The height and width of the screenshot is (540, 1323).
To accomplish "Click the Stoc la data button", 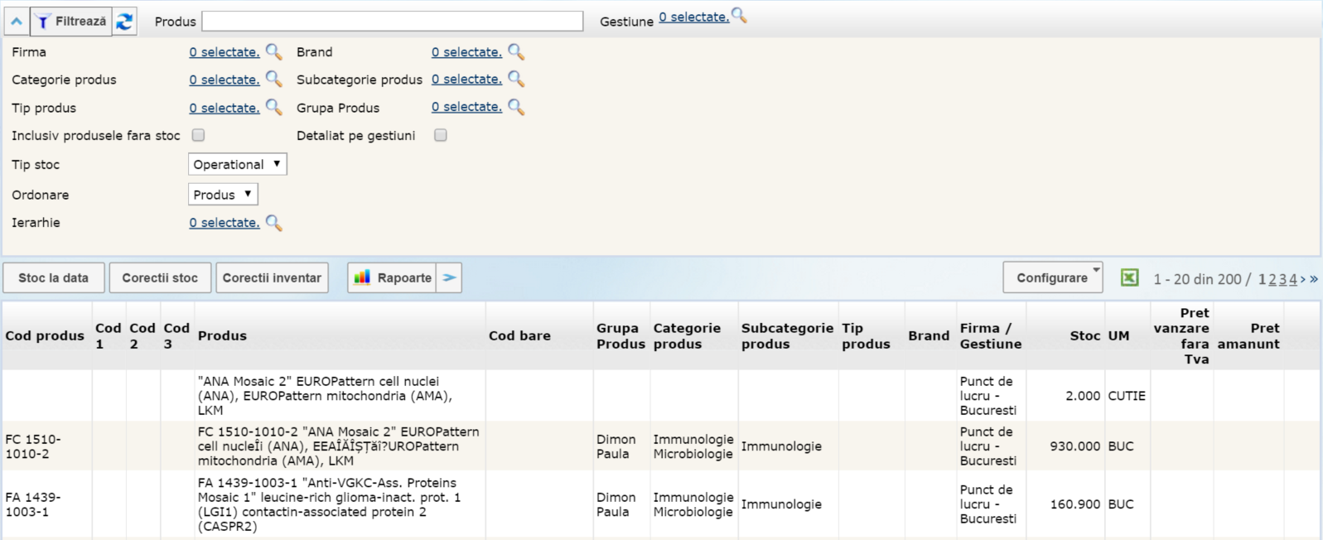I will point(54,277).
